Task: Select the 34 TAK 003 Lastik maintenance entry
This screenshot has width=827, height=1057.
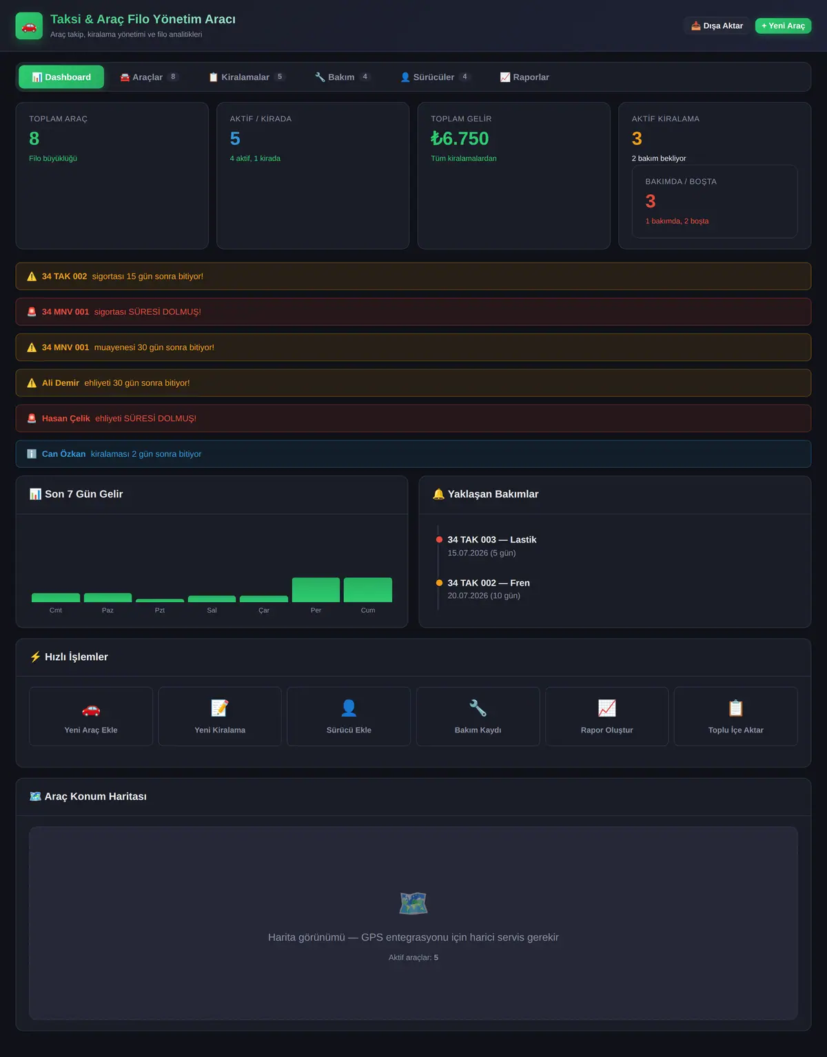Action: [491, 546]
